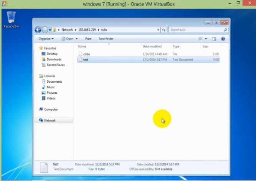Click the Explorer Forward arrow button
Screen dimensions: 256x181
45,30
